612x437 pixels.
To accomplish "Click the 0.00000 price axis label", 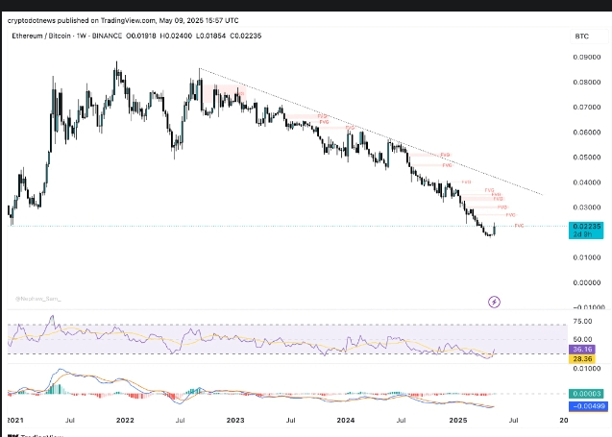I will click(x=587, y=282).
